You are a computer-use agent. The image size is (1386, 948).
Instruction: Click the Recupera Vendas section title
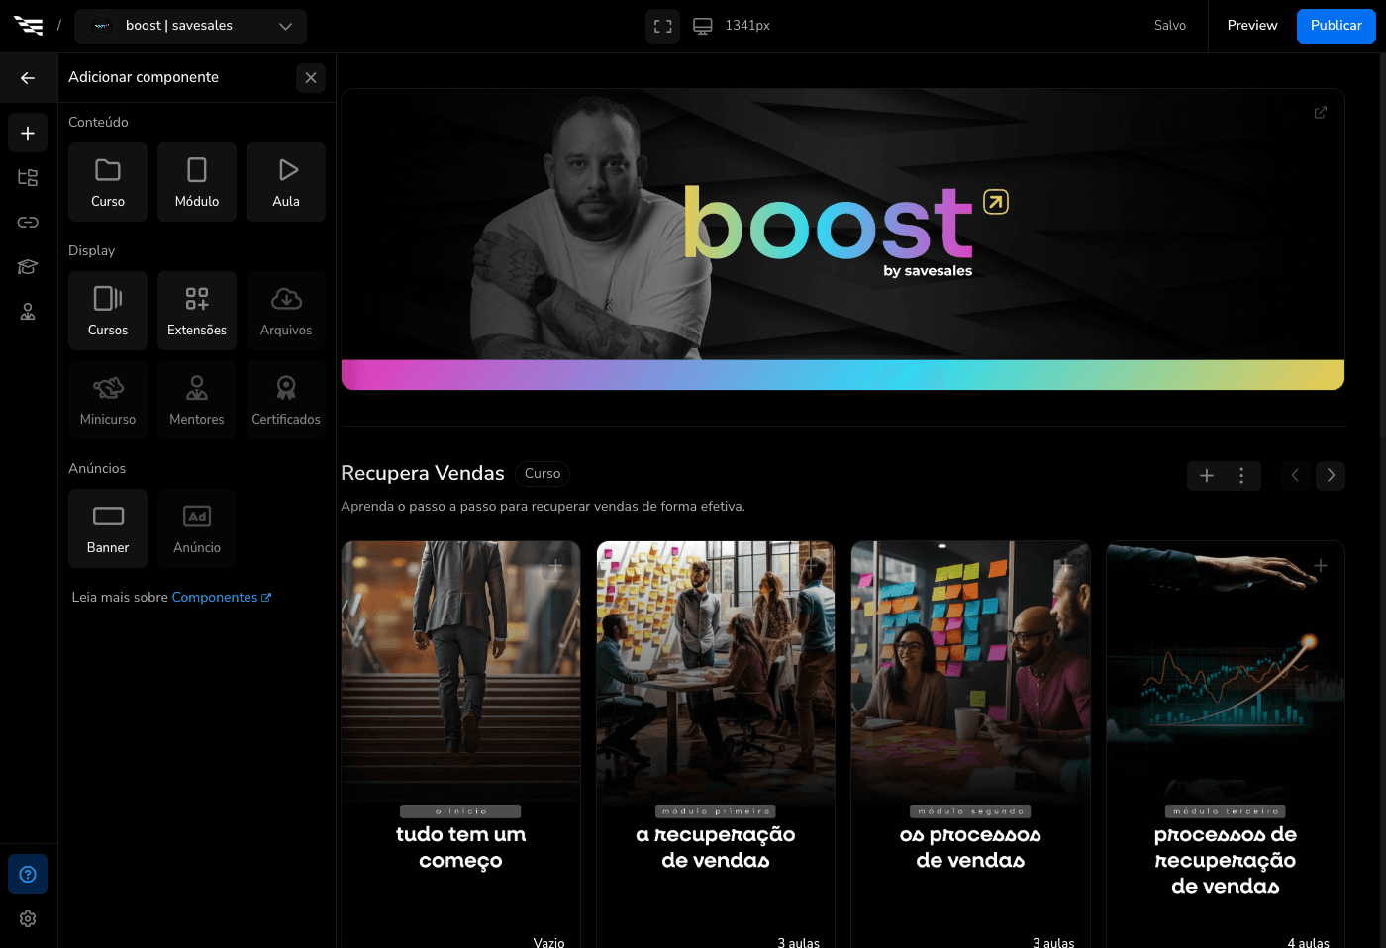(x=423, y=474)
